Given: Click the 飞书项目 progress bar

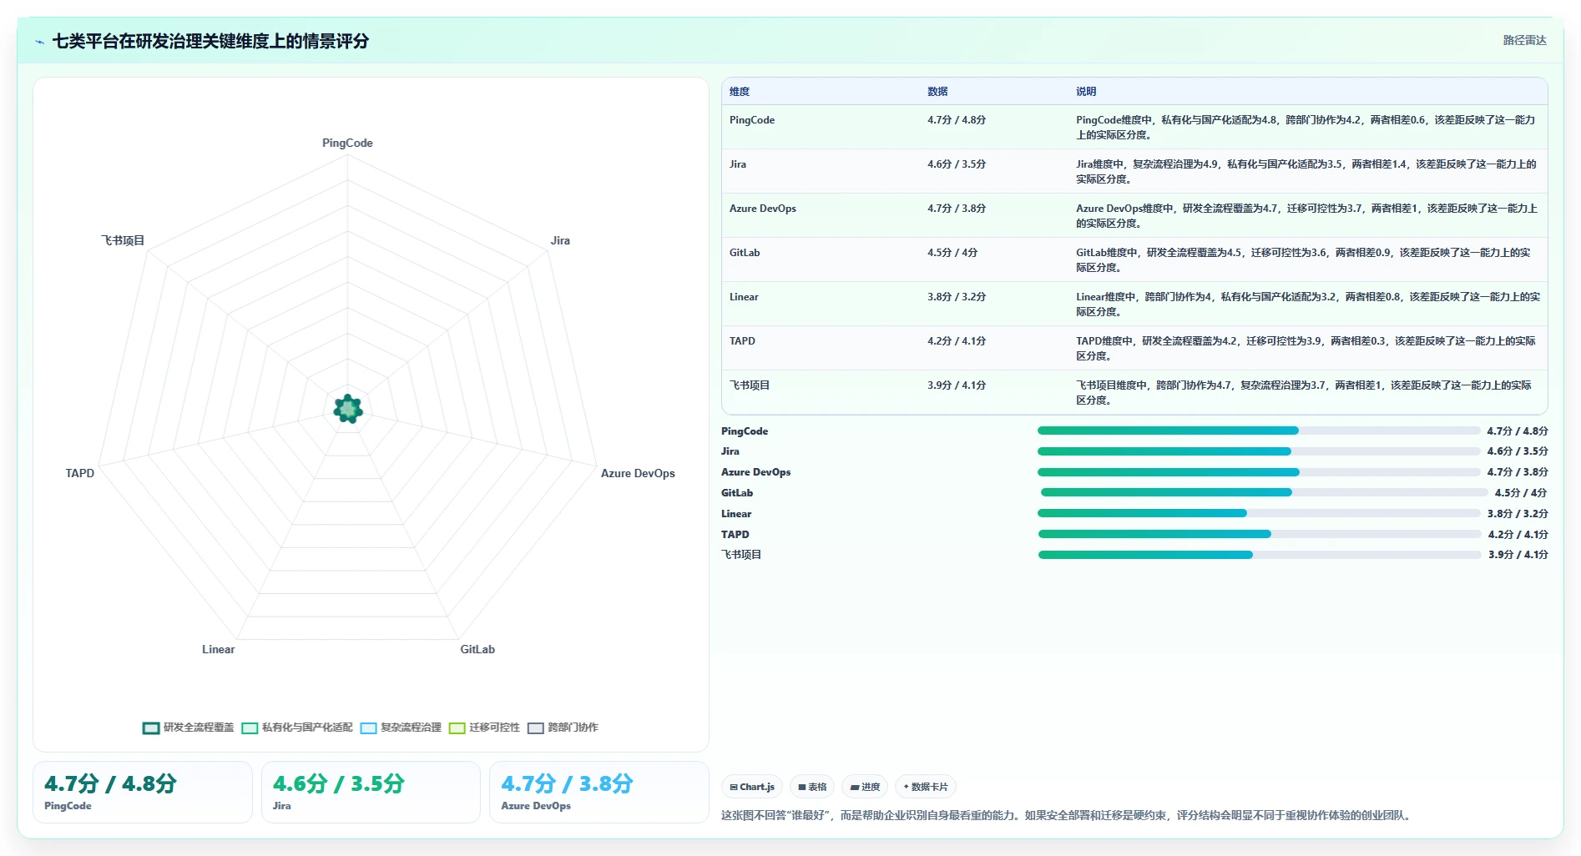Looking at the screenshot, I should pyautogui.click(x=1260, y=555).
